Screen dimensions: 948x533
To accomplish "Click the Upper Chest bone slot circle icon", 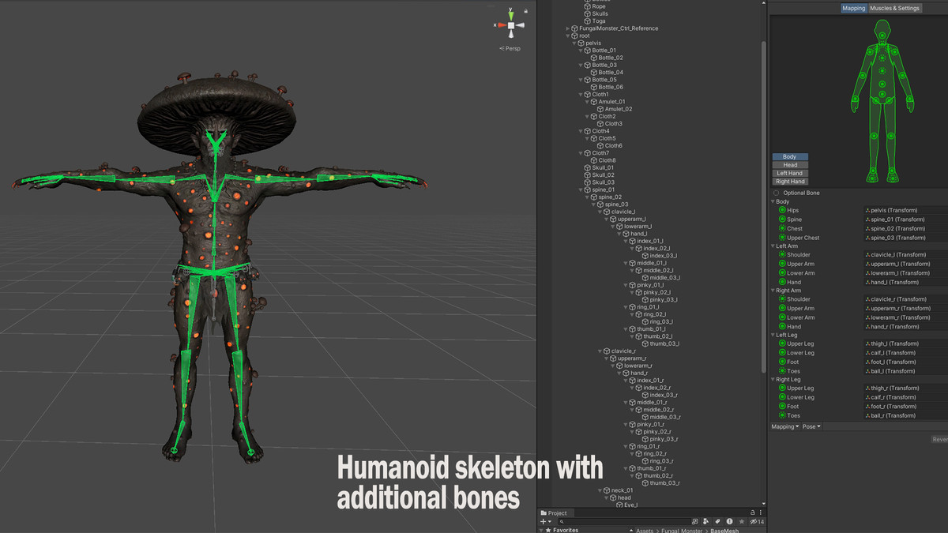I will [x=782, y=238].
